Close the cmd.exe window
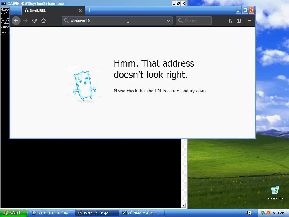The image size is (289, 217). (183, 3)
